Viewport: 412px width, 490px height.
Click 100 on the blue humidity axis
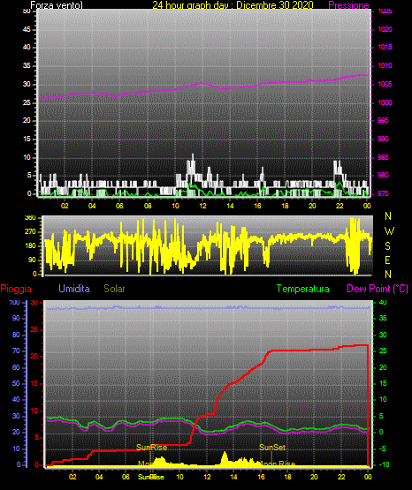click(15, 303)
